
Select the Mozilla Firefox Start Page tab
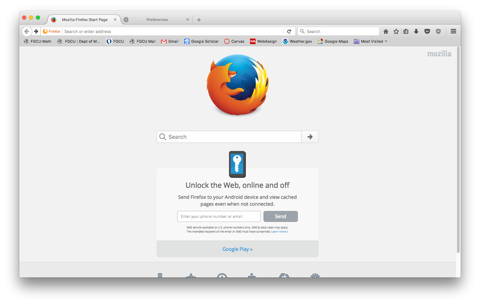click(x=84, y=20)
